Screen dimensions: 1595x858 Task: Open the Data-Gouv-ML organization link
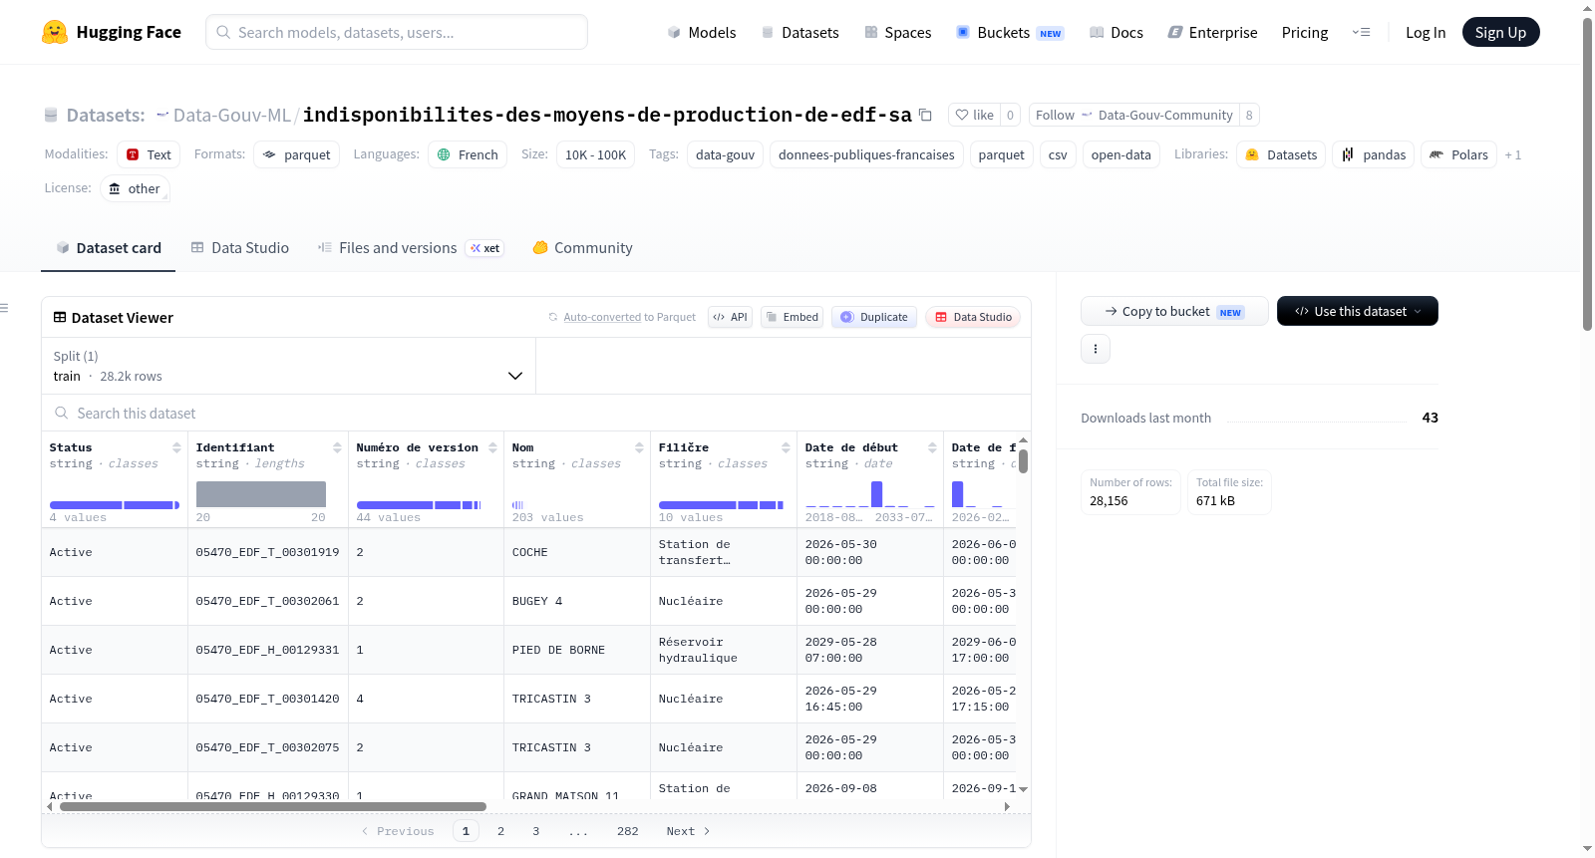click(x=231, y=115)
